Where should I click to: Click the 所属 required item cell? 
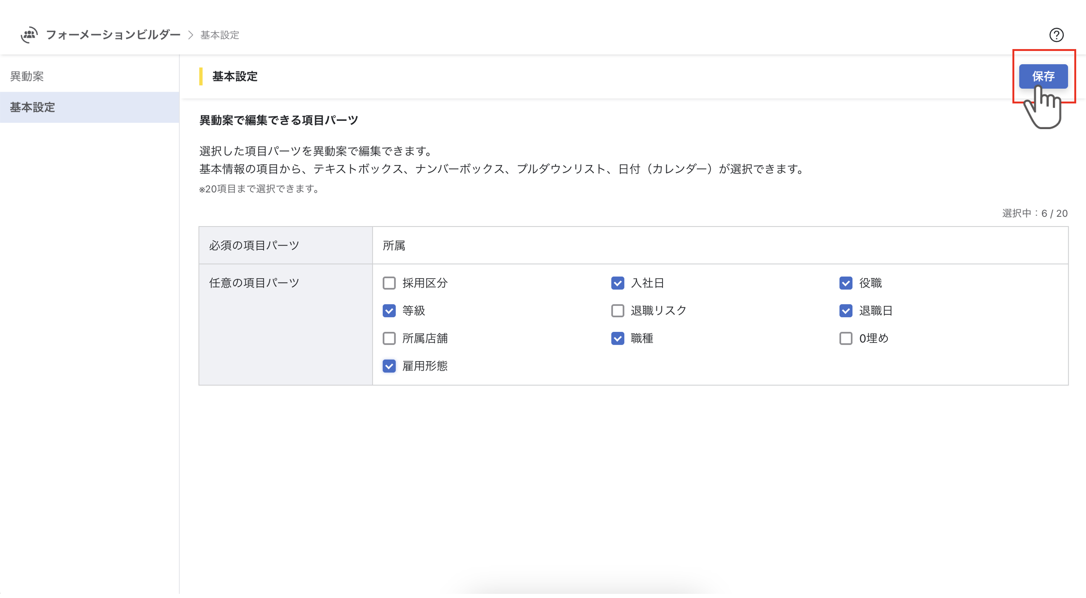pyautogui.click(x=394, y=245)
